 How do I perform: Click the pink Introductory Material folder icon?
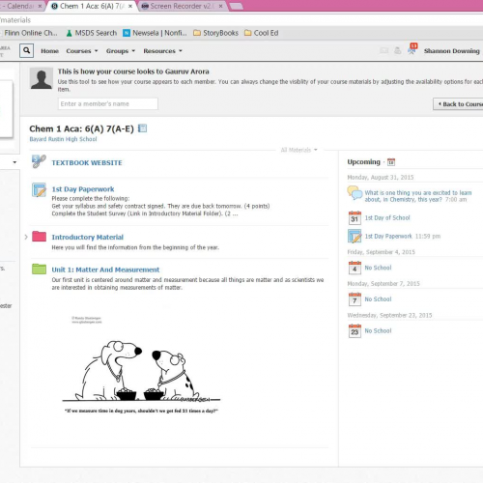coord(39,236)
